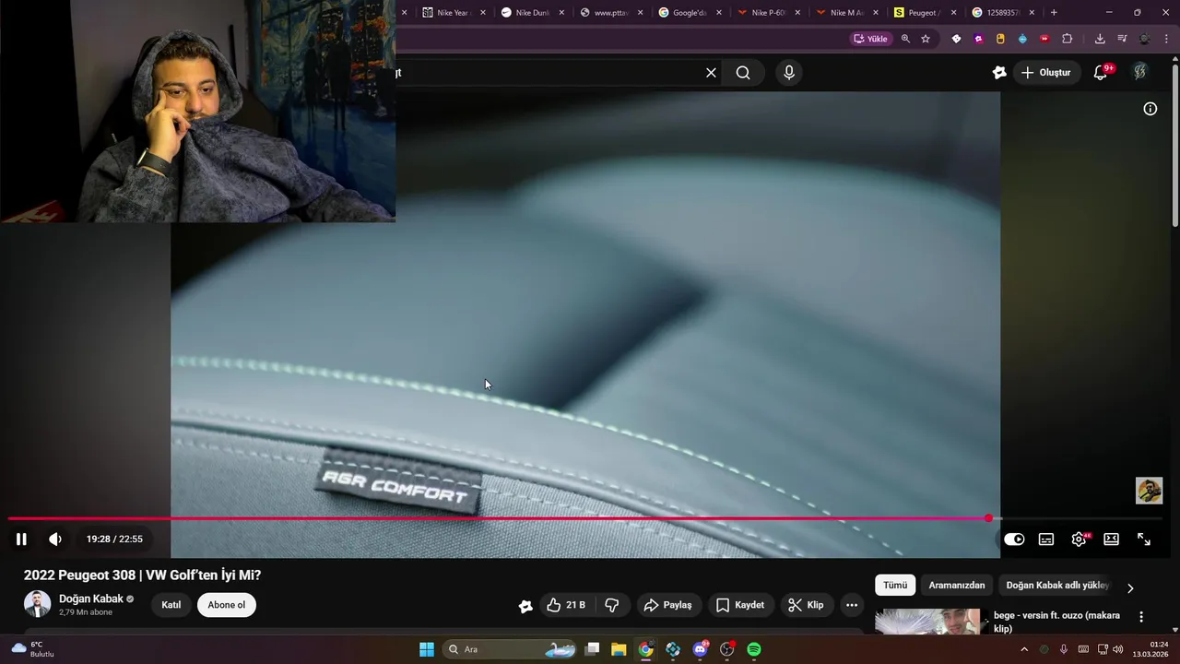1180x664 pixels.
Task: Open video settings gear
Action: click(1079, 539)
